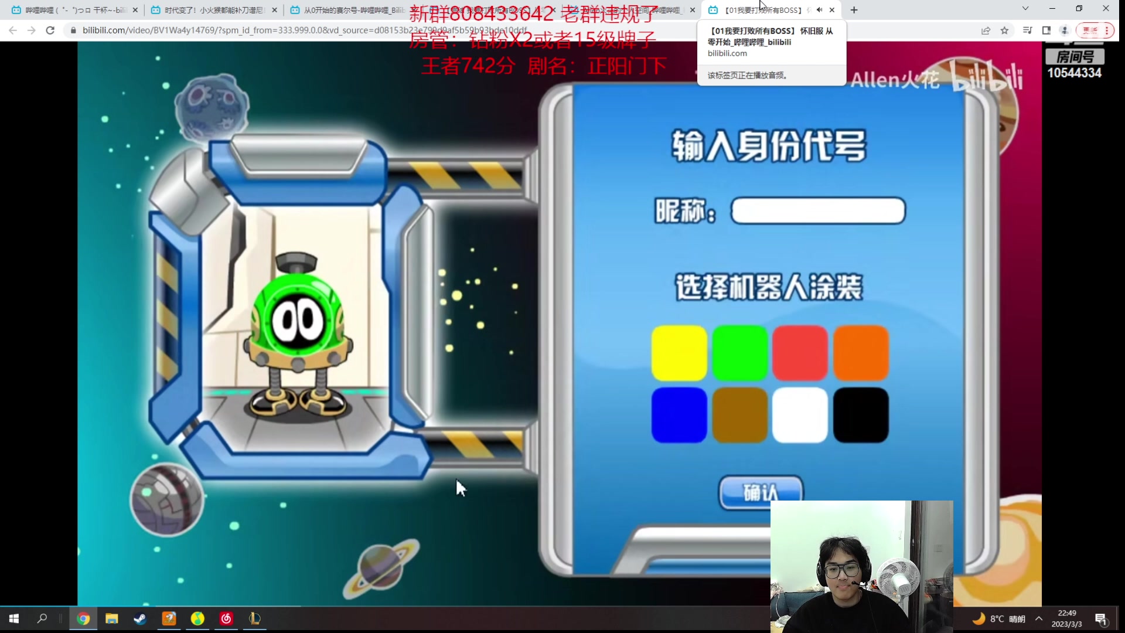Open the Chrome three-dot menu

[1107, 30]
